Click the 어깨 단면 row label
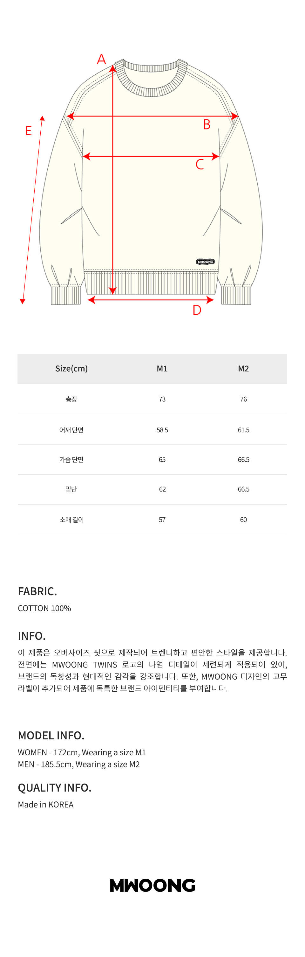Screen dimensions: 305x957 (x=71, y=430)
